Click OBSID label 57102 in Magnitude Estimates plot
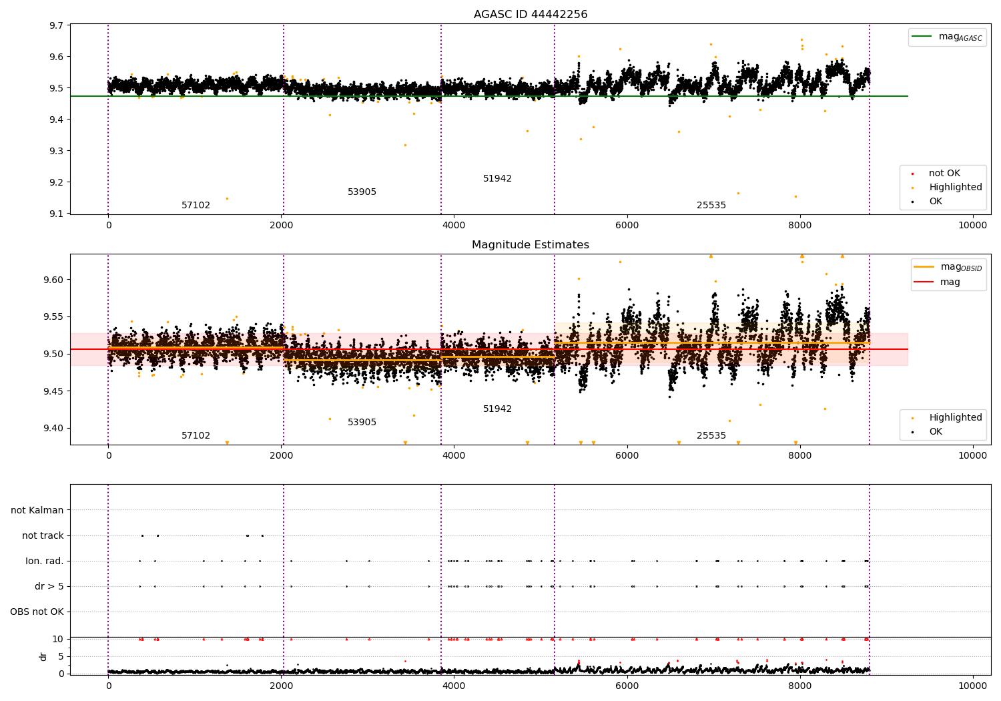This screenshot has width=1001, height=701. click(x=196, y=436)
